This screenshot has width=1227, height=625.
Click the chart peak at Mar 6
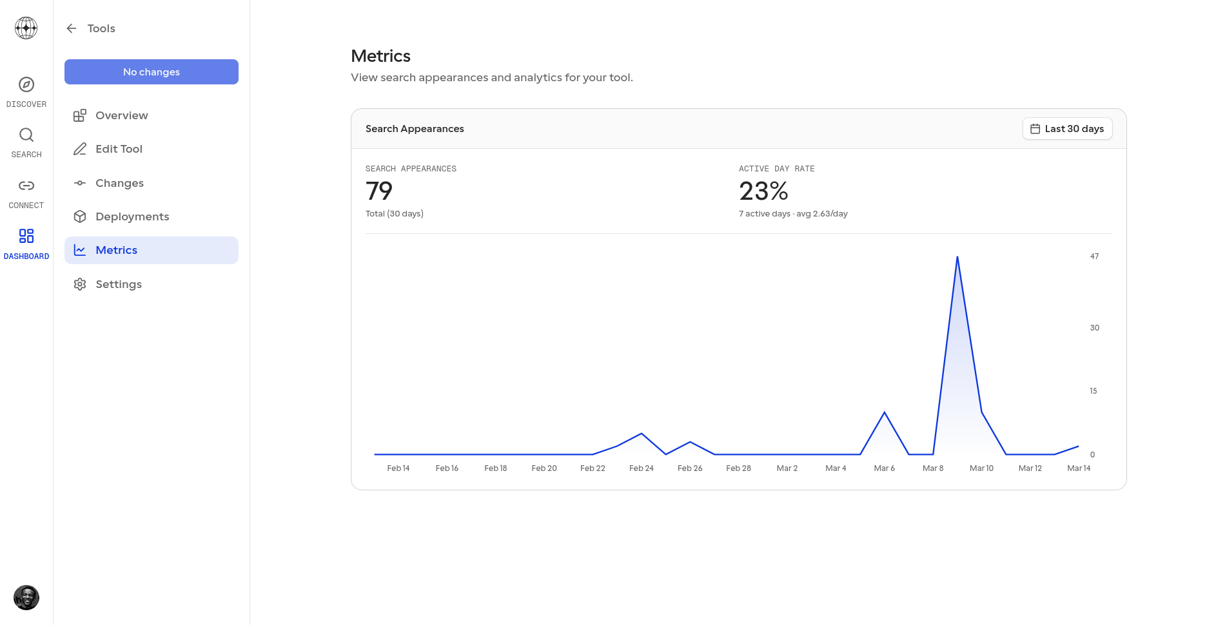(885, 412)
